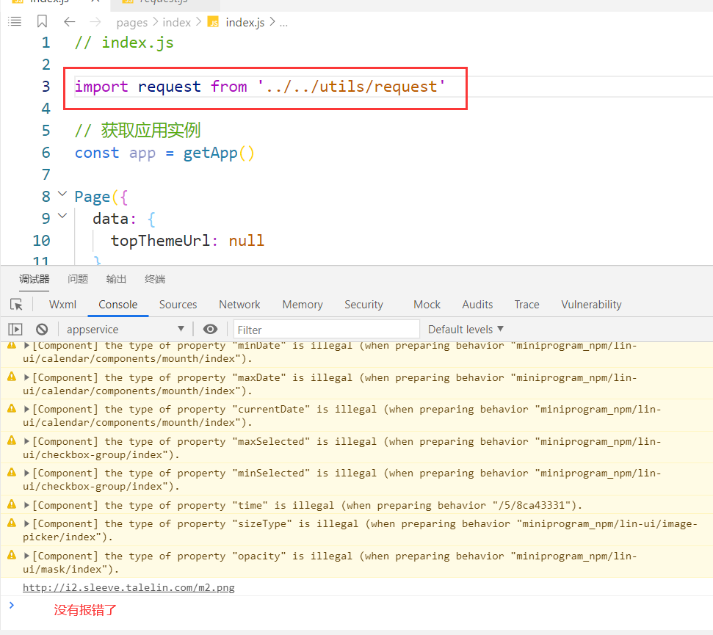This screenshot has width=713, height=635.
Task: Collapse the Page function code block
Action: [62, 197]
